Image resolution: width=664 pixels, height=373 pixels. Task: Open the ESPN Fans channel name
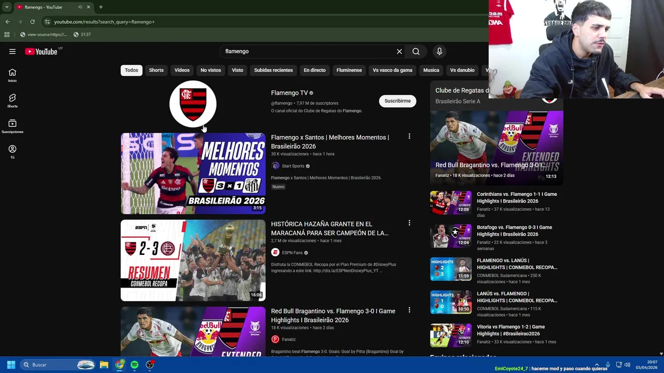[292, 252]
